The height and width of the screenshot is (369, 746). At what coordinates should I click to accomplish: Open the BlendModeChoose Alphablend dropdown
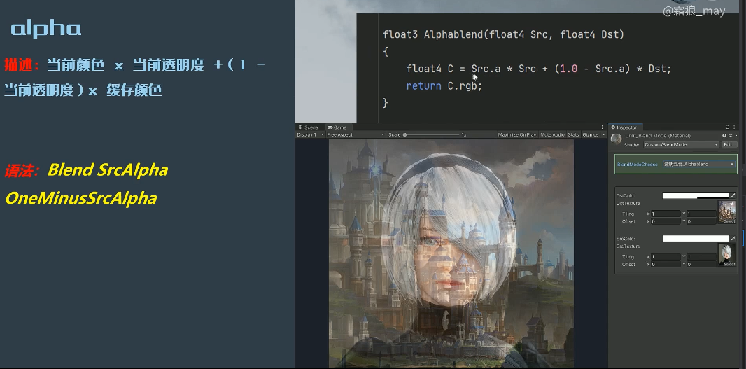click(x=699, y=165)
